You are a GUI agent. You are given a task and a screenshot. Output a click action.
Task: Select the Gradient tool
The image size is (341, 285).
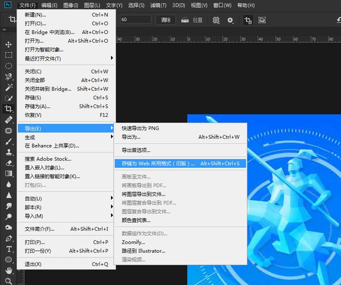click(x=9, y=173)
